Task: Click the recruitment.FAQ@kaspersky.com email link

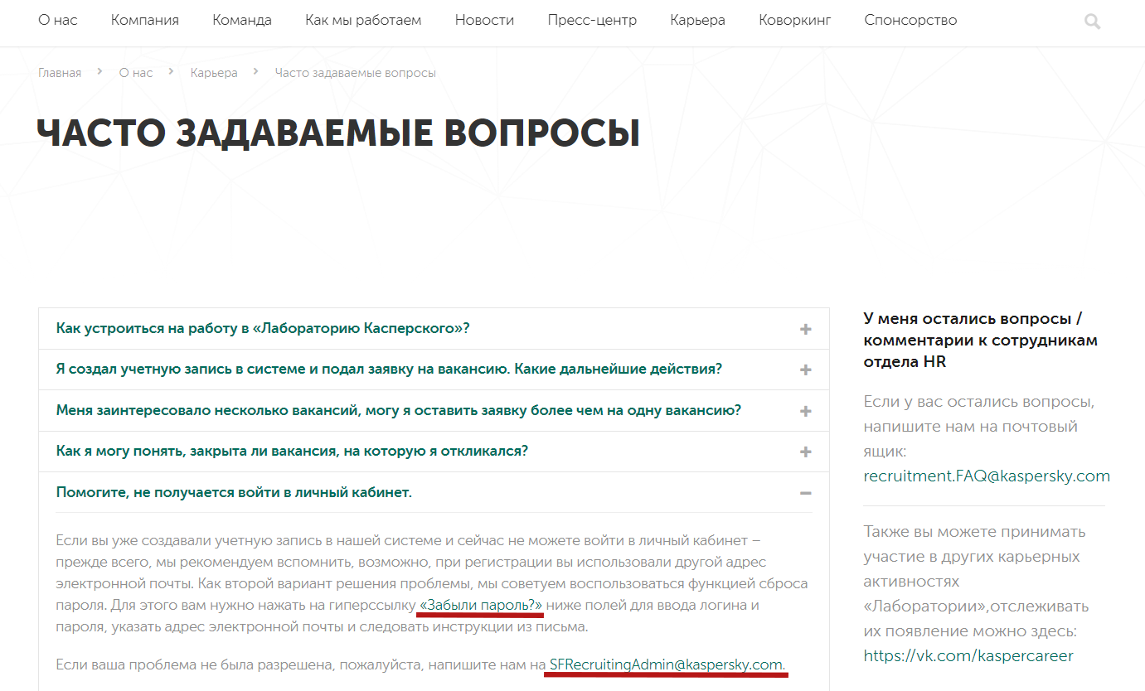Action: click(x=987, y=476)
